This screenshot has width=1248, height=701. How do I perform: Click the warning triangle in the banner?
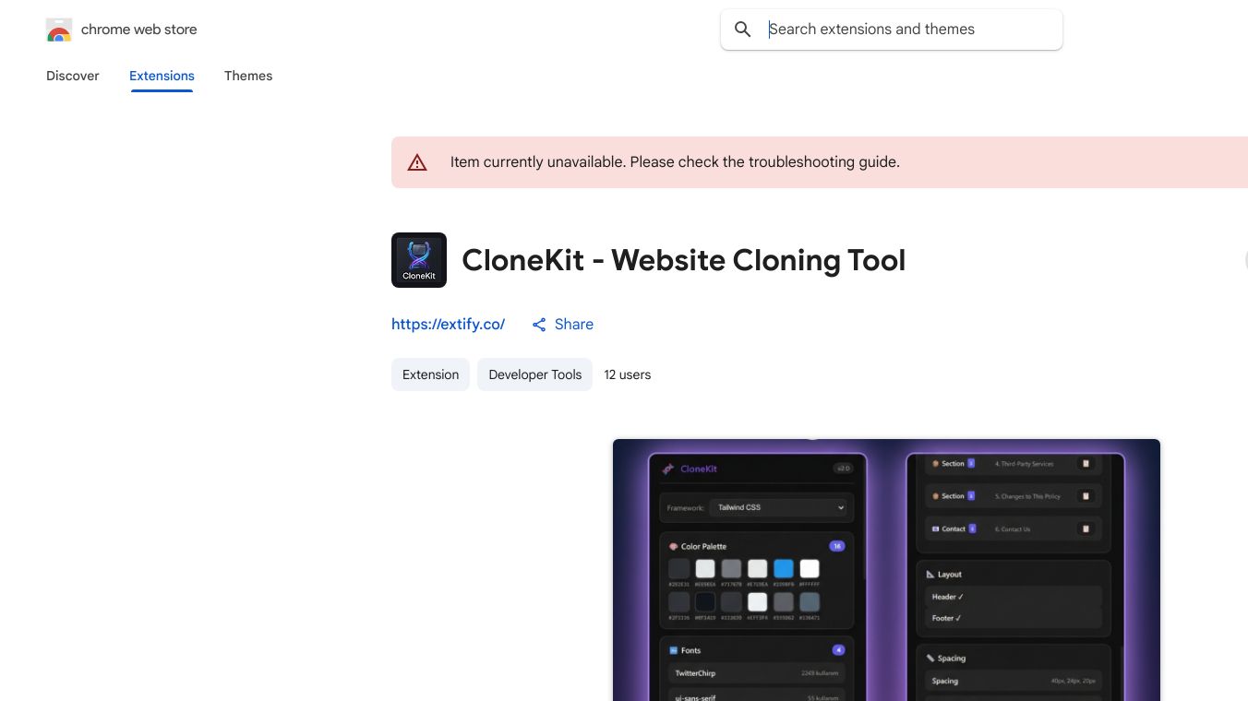click(x=417, y=162)
